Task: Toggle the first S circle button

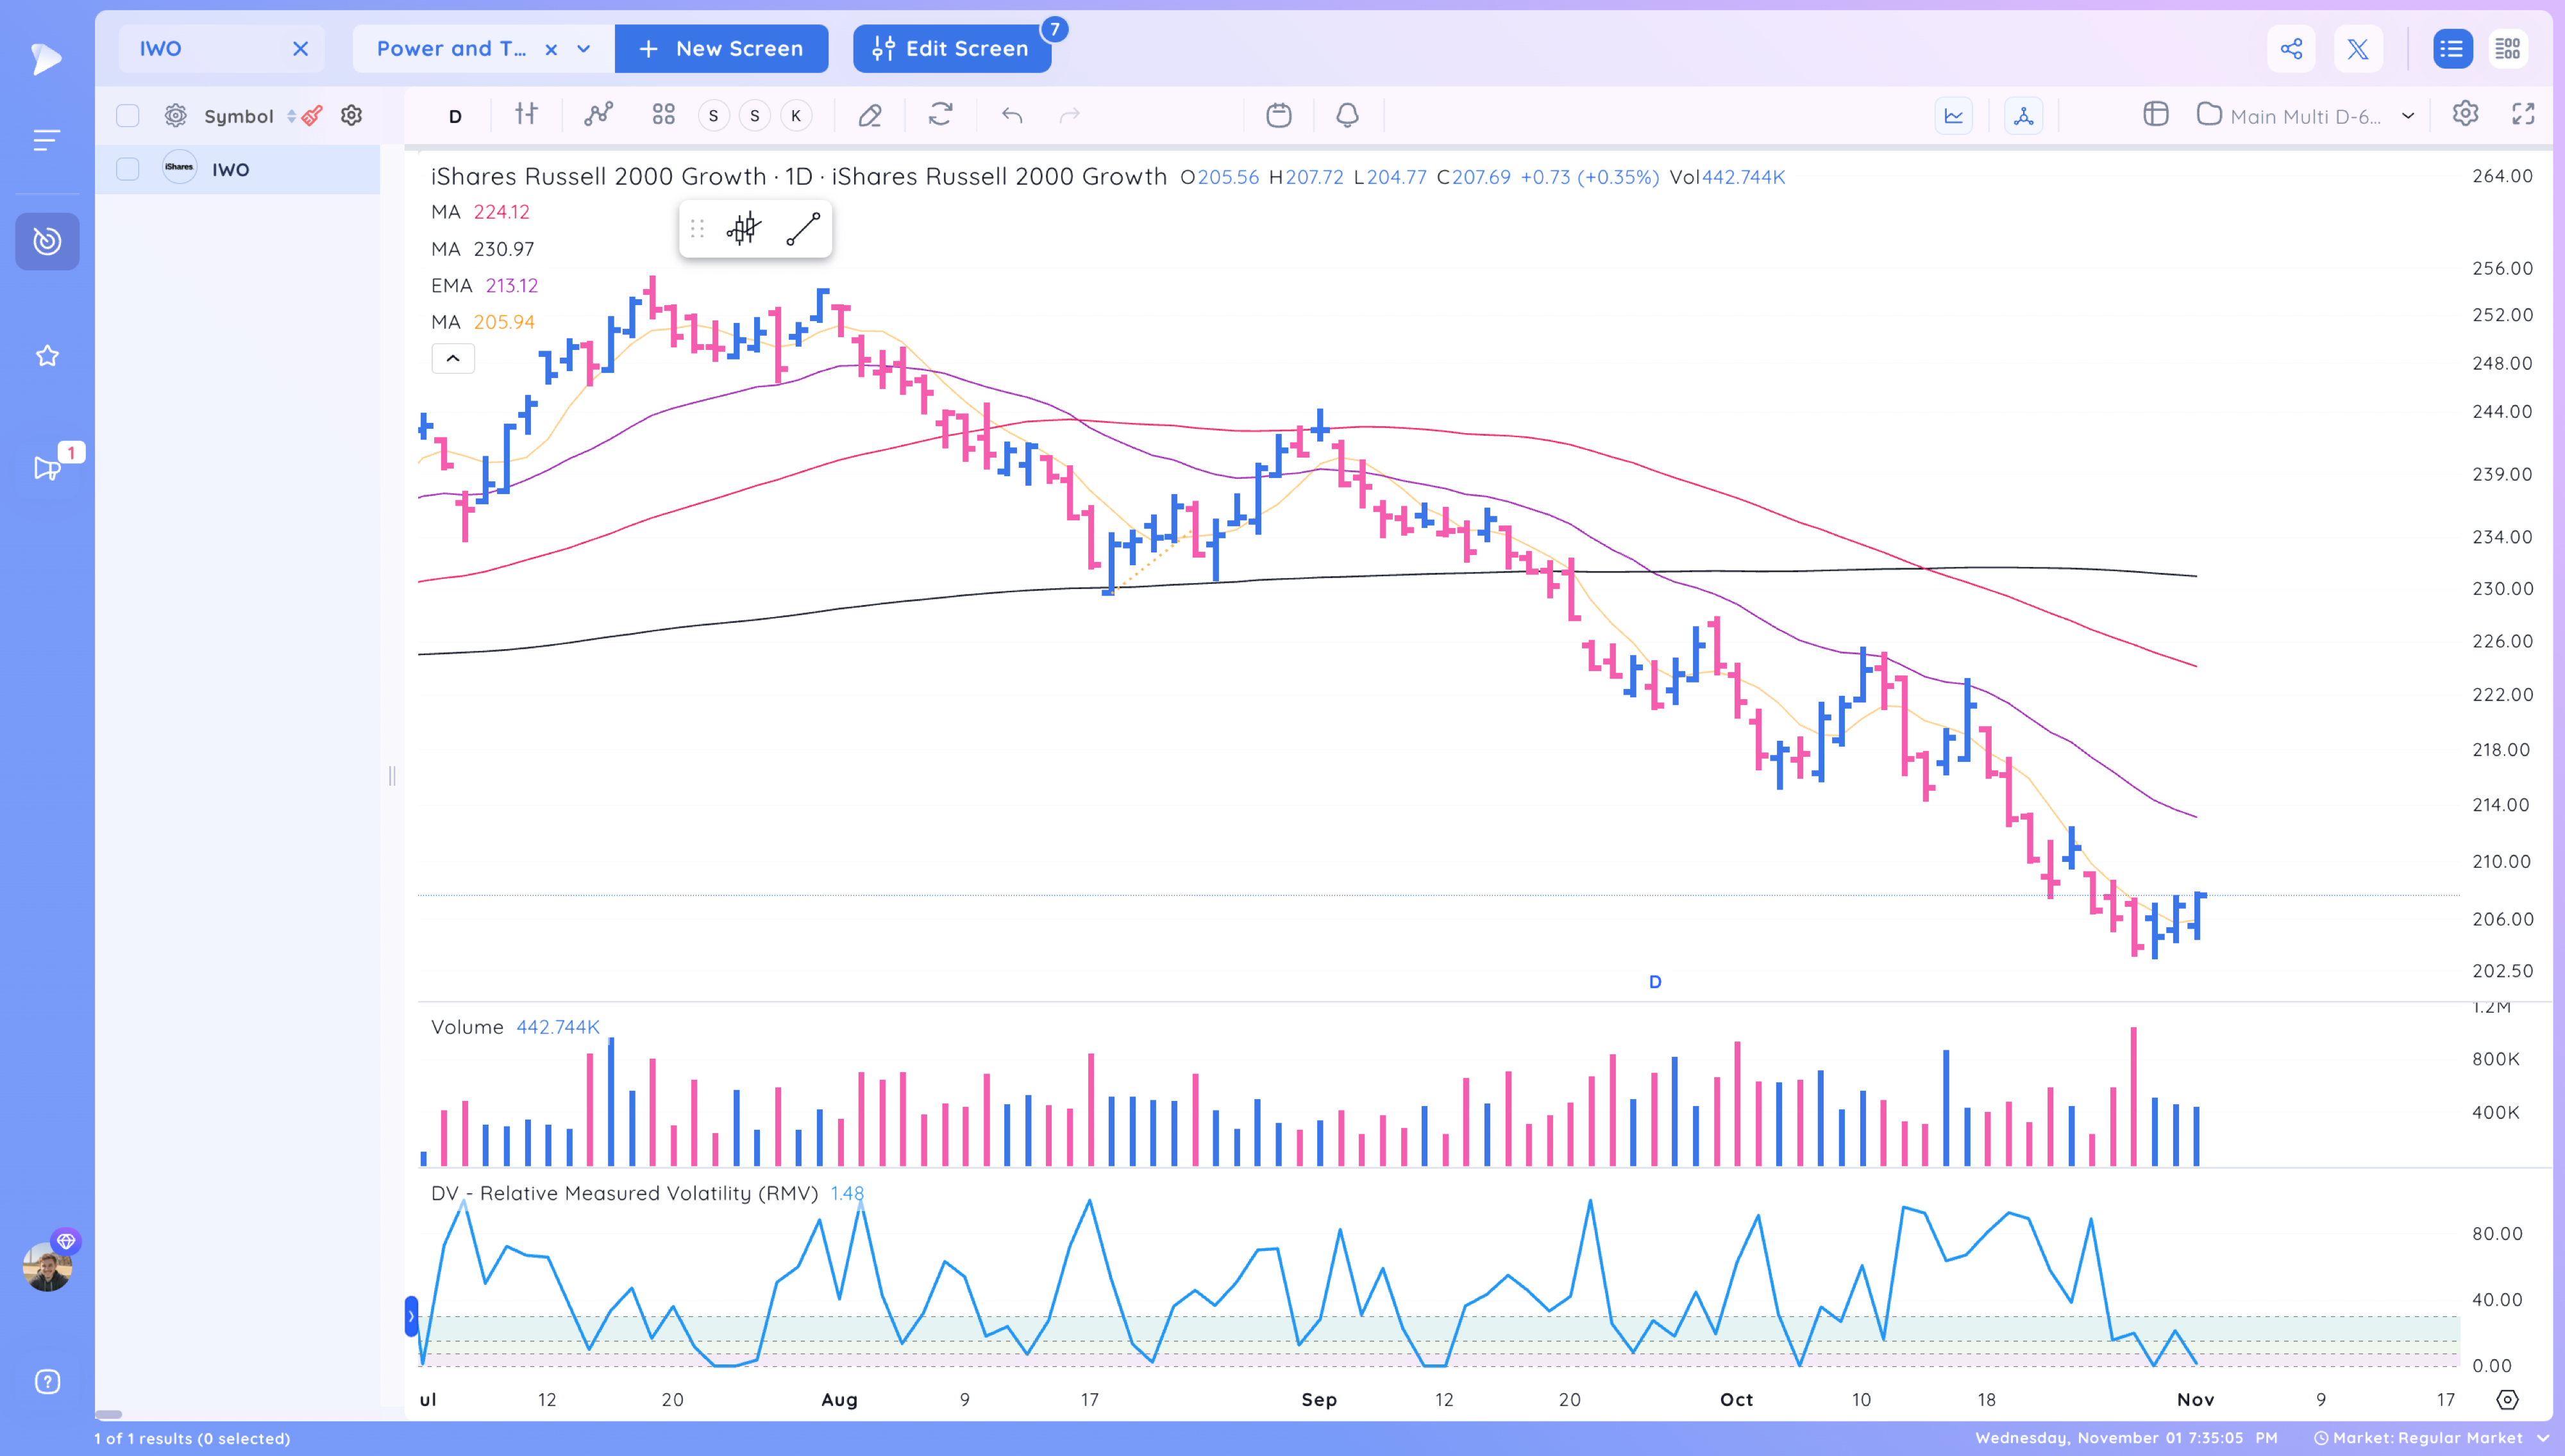Action: point(713,116)
